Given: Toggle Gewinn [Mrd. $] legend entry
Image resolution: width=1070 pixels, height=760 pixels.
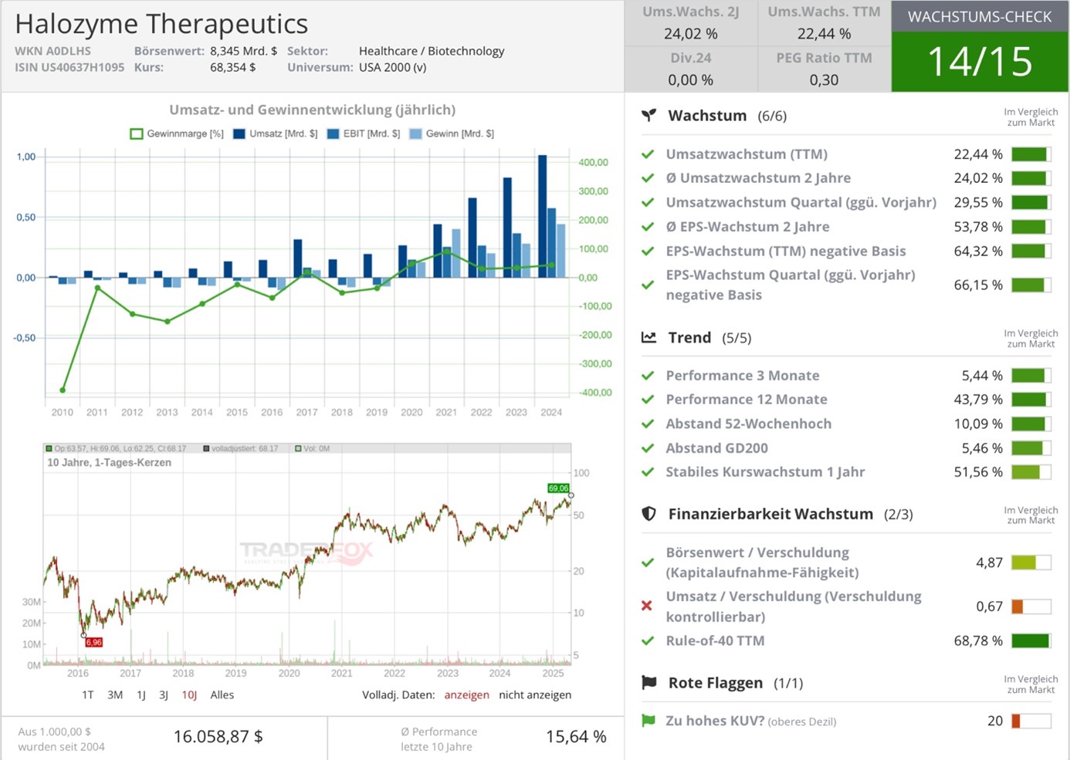Looking at the screenshot, I should click(x=452, y=133).
